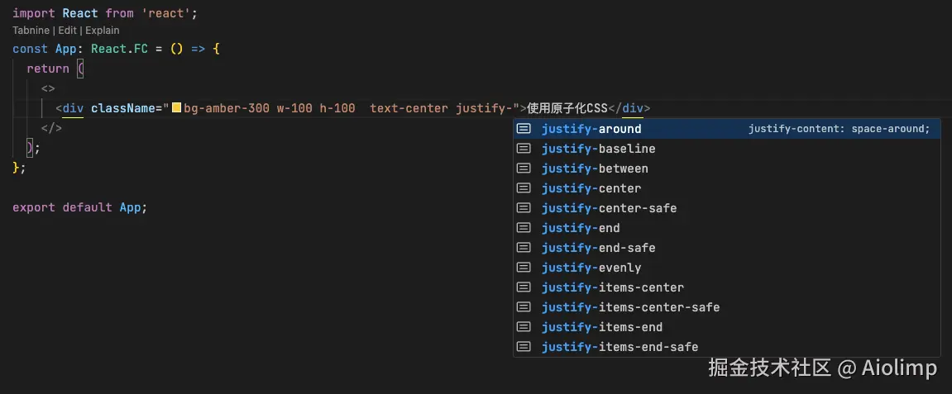Choose justify-baseline from autocomplete list
This screenshot has height=394, width=952.
point(727,149)
